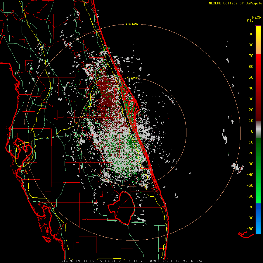Pick the orange color bar segment above 70

258,50
